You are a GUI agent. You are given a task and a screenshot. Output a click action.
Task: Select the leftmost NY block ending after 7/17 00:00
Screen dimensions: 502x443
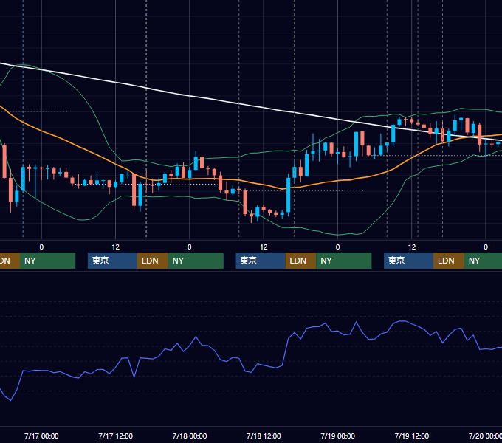pos(47,261)
